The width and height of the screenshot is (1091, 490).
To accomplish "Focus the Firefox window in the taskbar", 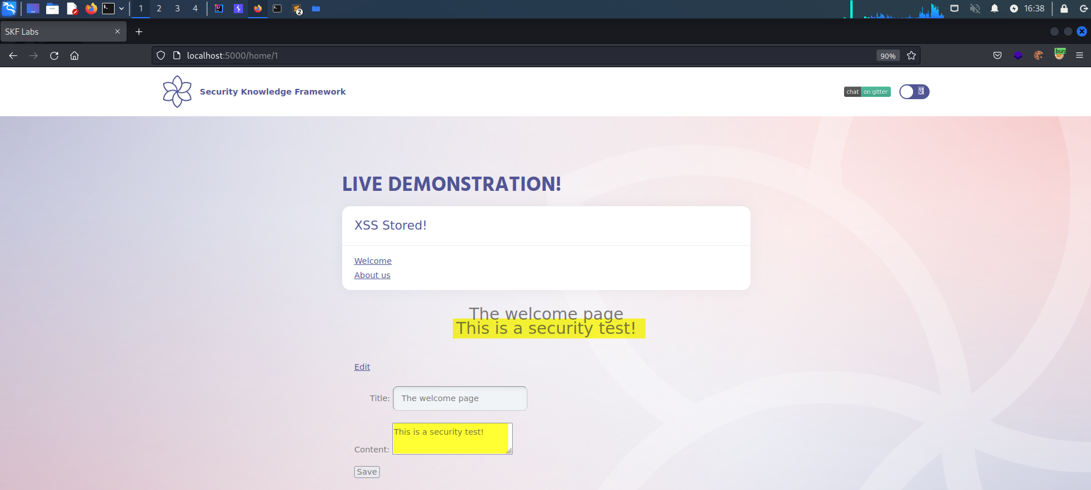I will point(258,9).
